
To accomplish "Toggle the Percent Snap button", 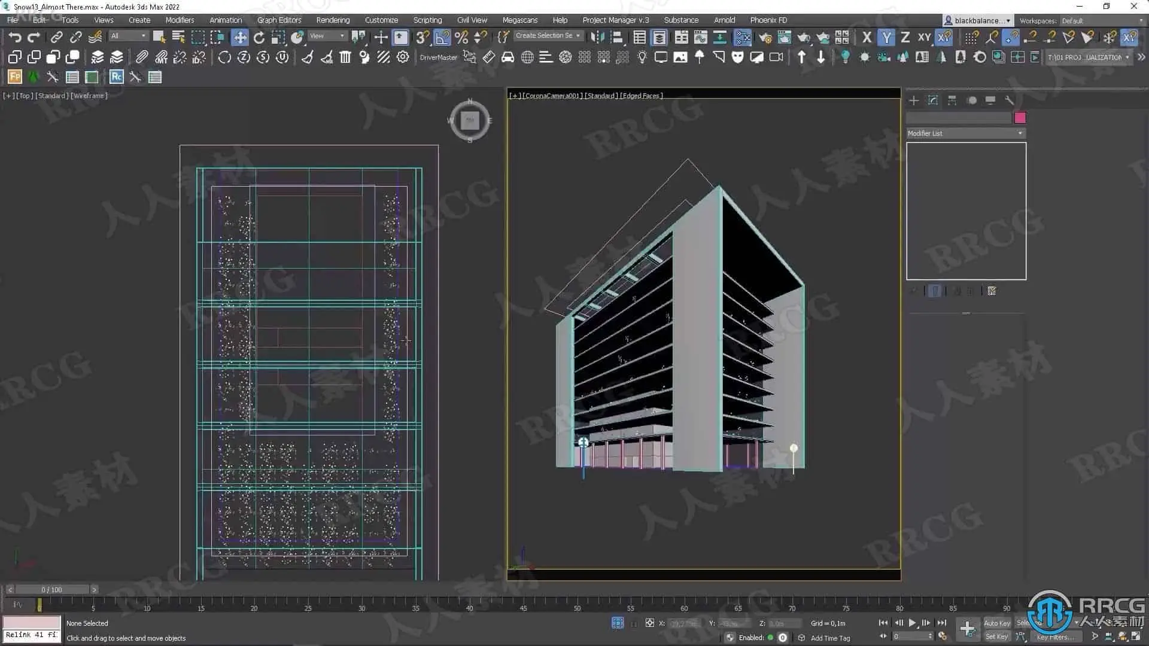I will pos(461,38).
